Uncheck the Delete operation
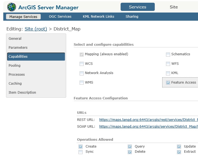The width and height of the screenshot is (198, 156). coord(130,152)
